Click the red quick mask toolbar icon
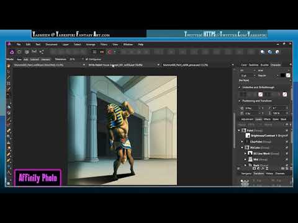 [x=109, y=52]
